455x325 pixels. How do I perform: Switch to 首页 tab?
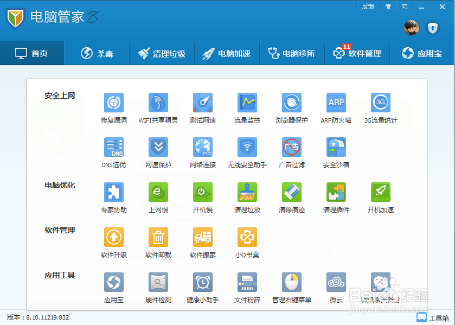pyautogui.click(x=32, y=53)
